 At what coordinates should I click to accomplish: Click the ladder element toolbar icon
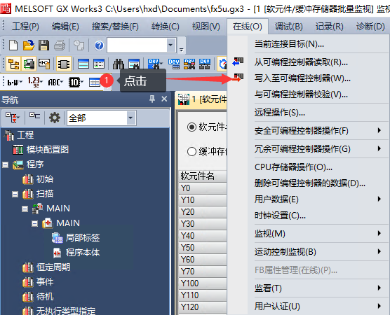pyautogui.click(x=44, y=64)
